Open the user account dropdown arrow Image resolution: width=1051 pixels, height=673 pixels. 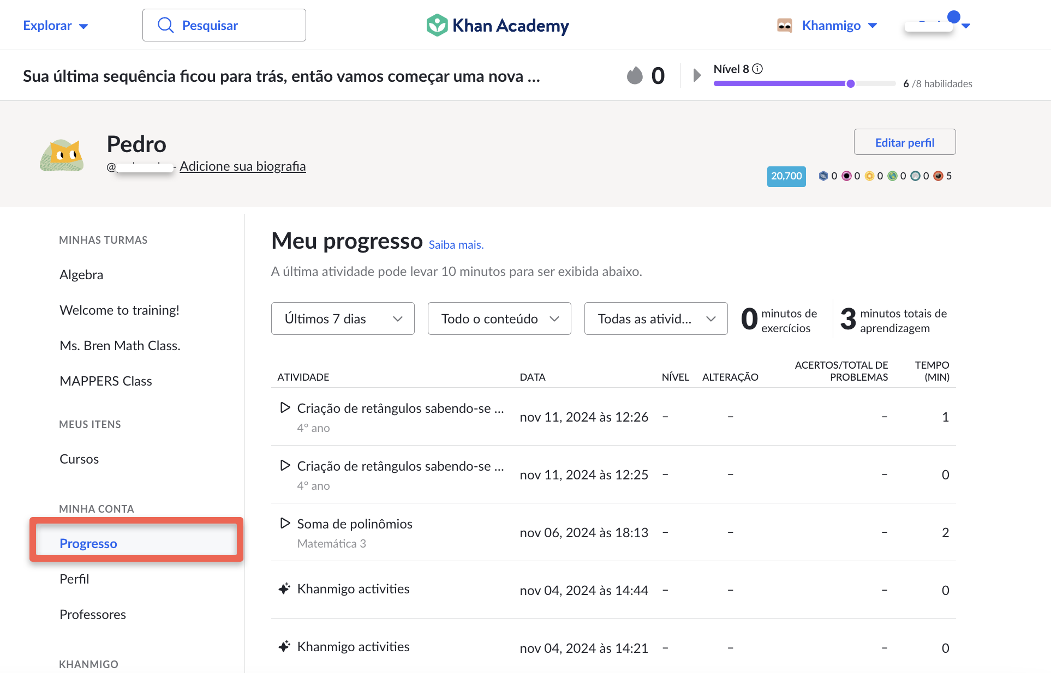(x=966, y=26)
